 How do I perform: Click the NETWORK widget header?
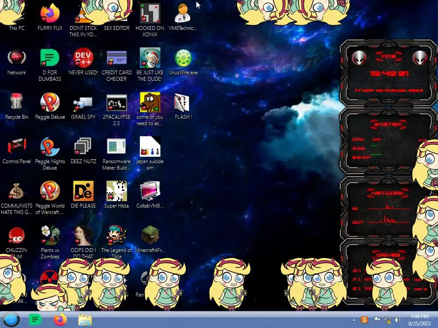click(388, 193)
